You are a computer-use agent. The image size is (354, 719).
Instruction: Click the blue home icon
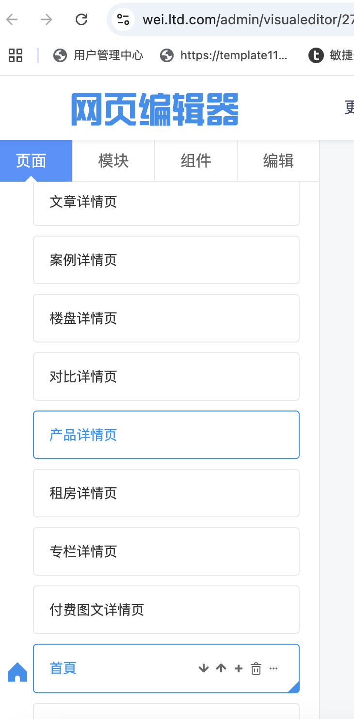click(17, 672)
